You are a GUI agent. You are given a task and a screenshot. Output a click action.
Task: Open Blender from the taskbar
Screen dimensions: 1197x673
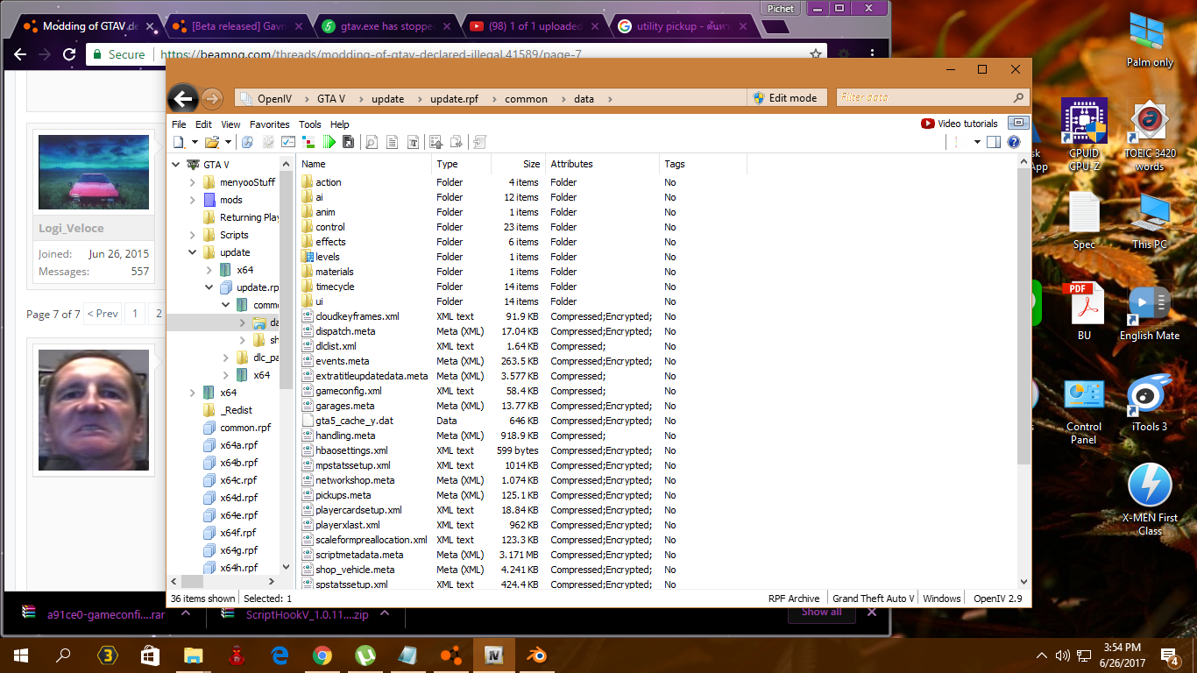click(x=536, y=655)
